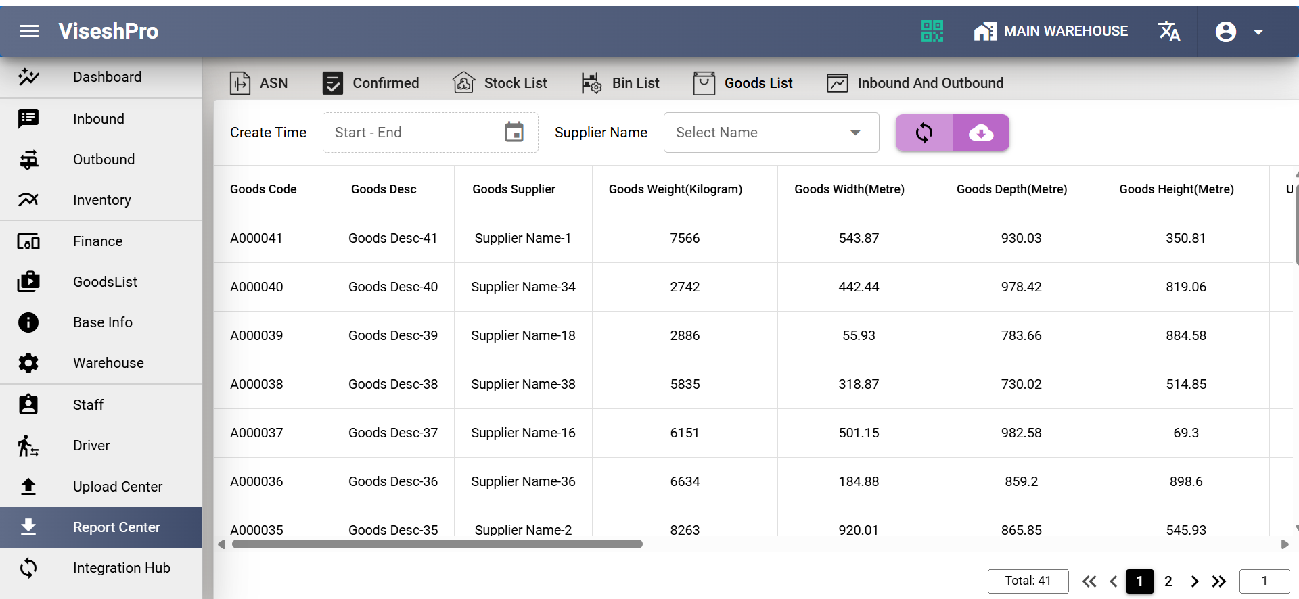Screen dimensions: 1299x599
Task: Open Finance from the sidebar
Action: (97, 241)
